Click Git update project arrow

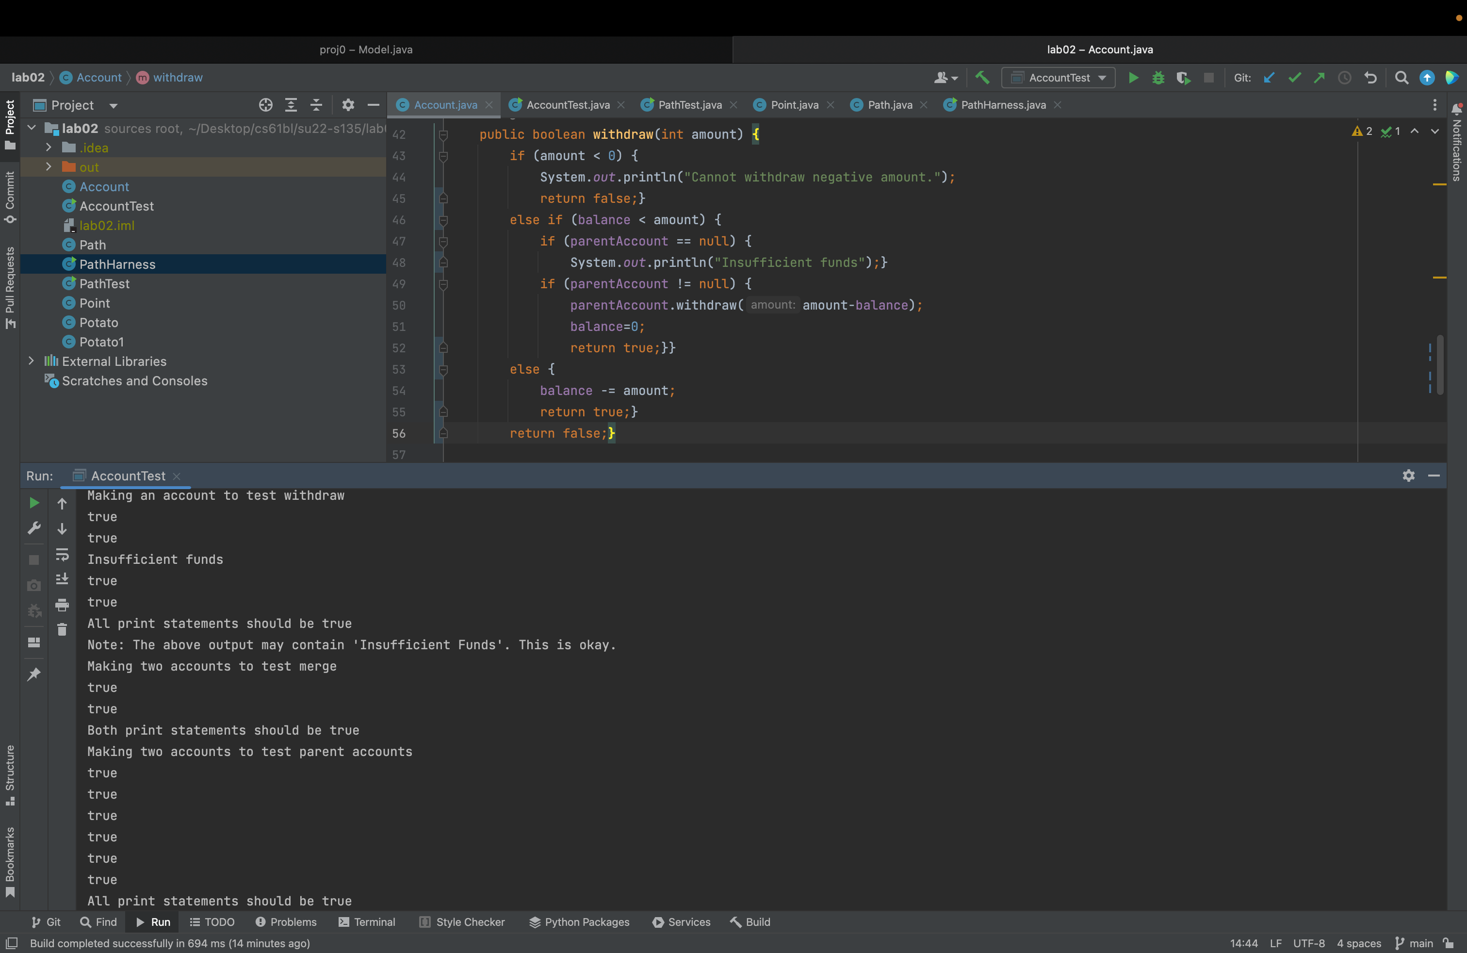coord(1269,78)
